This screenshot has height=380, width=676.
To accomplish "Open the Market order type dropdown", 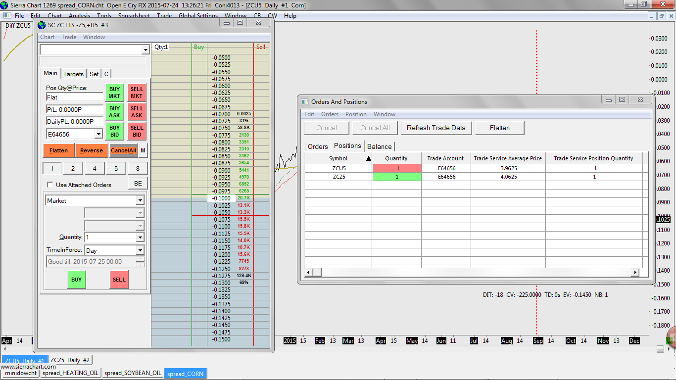I will click(x=140, y=201).
